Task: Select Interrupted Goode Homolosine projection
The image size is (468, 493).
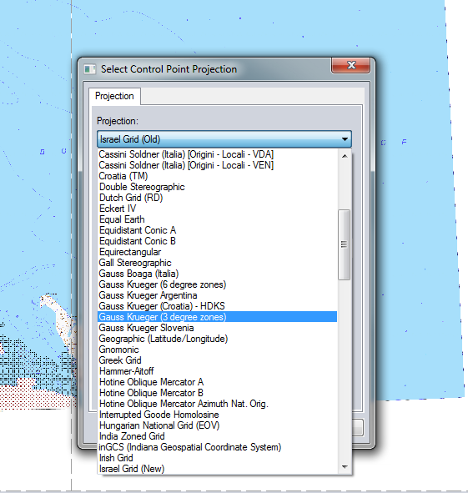Action: tap(218, 415)
